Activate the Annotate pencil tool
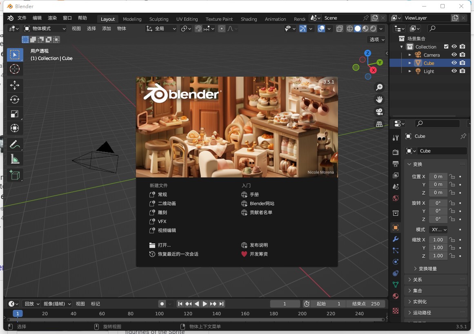The height and width of the screenshot is (334, 474). [x=15, y=144]
